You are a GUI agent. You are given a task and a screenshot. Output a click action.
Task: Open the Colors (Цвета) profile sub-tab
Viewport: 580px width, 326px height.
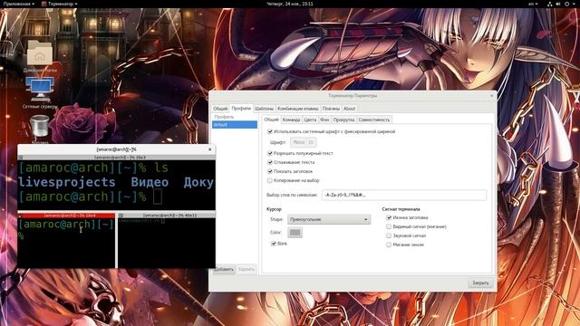[x=310, y=120]
